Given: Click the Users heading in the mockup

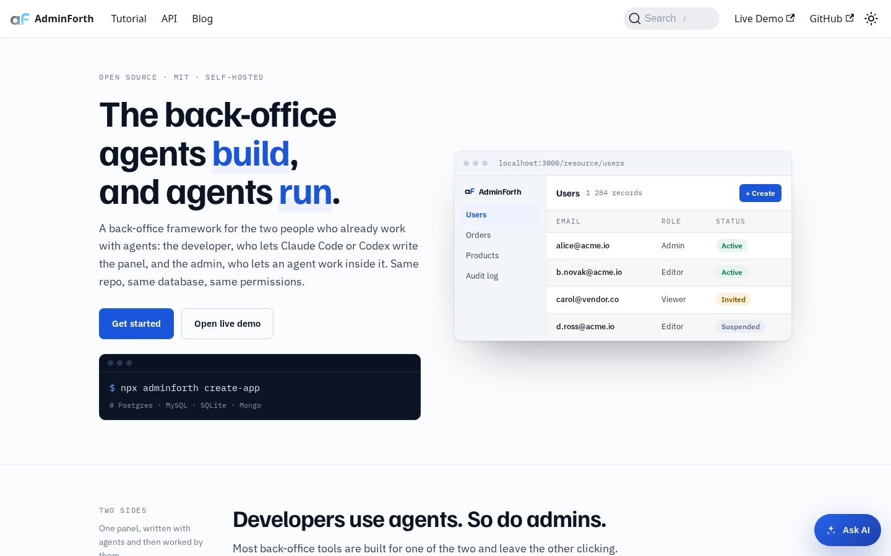Looking at the screenshot, I should [x=568, y=193].
